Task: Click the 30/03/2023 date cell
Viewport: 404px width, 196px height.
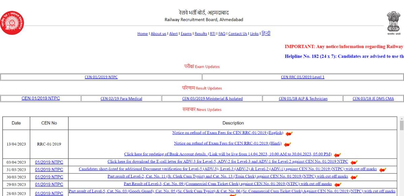Action: click(16, 177)
